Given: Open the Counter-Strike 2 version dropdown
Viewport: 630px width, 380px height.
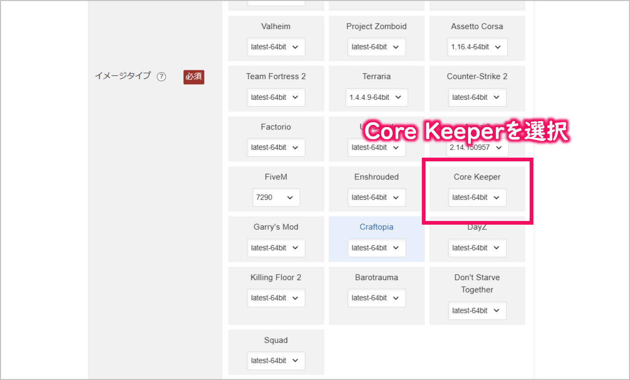Looking at the screenshot, I should pyautogui.click(x=477, y=97).
